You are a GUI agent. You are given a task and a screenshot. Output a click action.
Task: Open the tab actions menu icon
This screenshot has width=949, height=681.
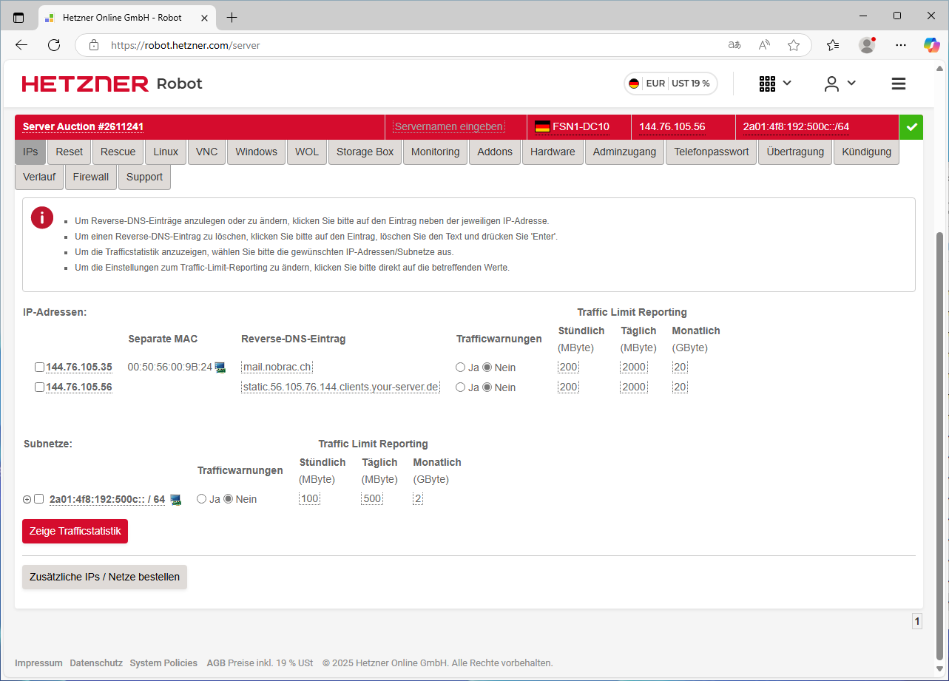coord(18,17)
